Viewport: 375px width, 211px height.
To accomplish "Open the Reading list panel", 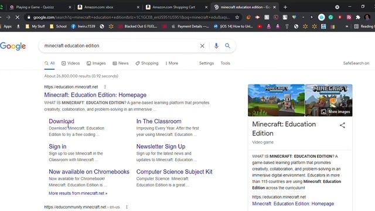I will click(364, 26).
